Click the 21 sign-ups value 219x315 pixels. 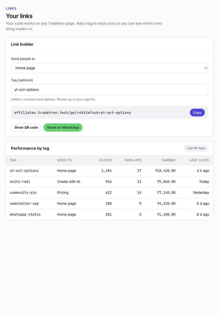(139, 182)
